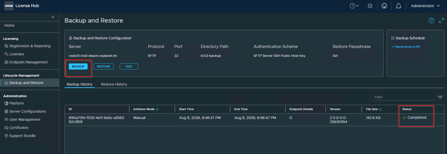Viewport: 447px width, 154px height.
Task: Click the backup ID 890a70fe cell
Action: 97,120
